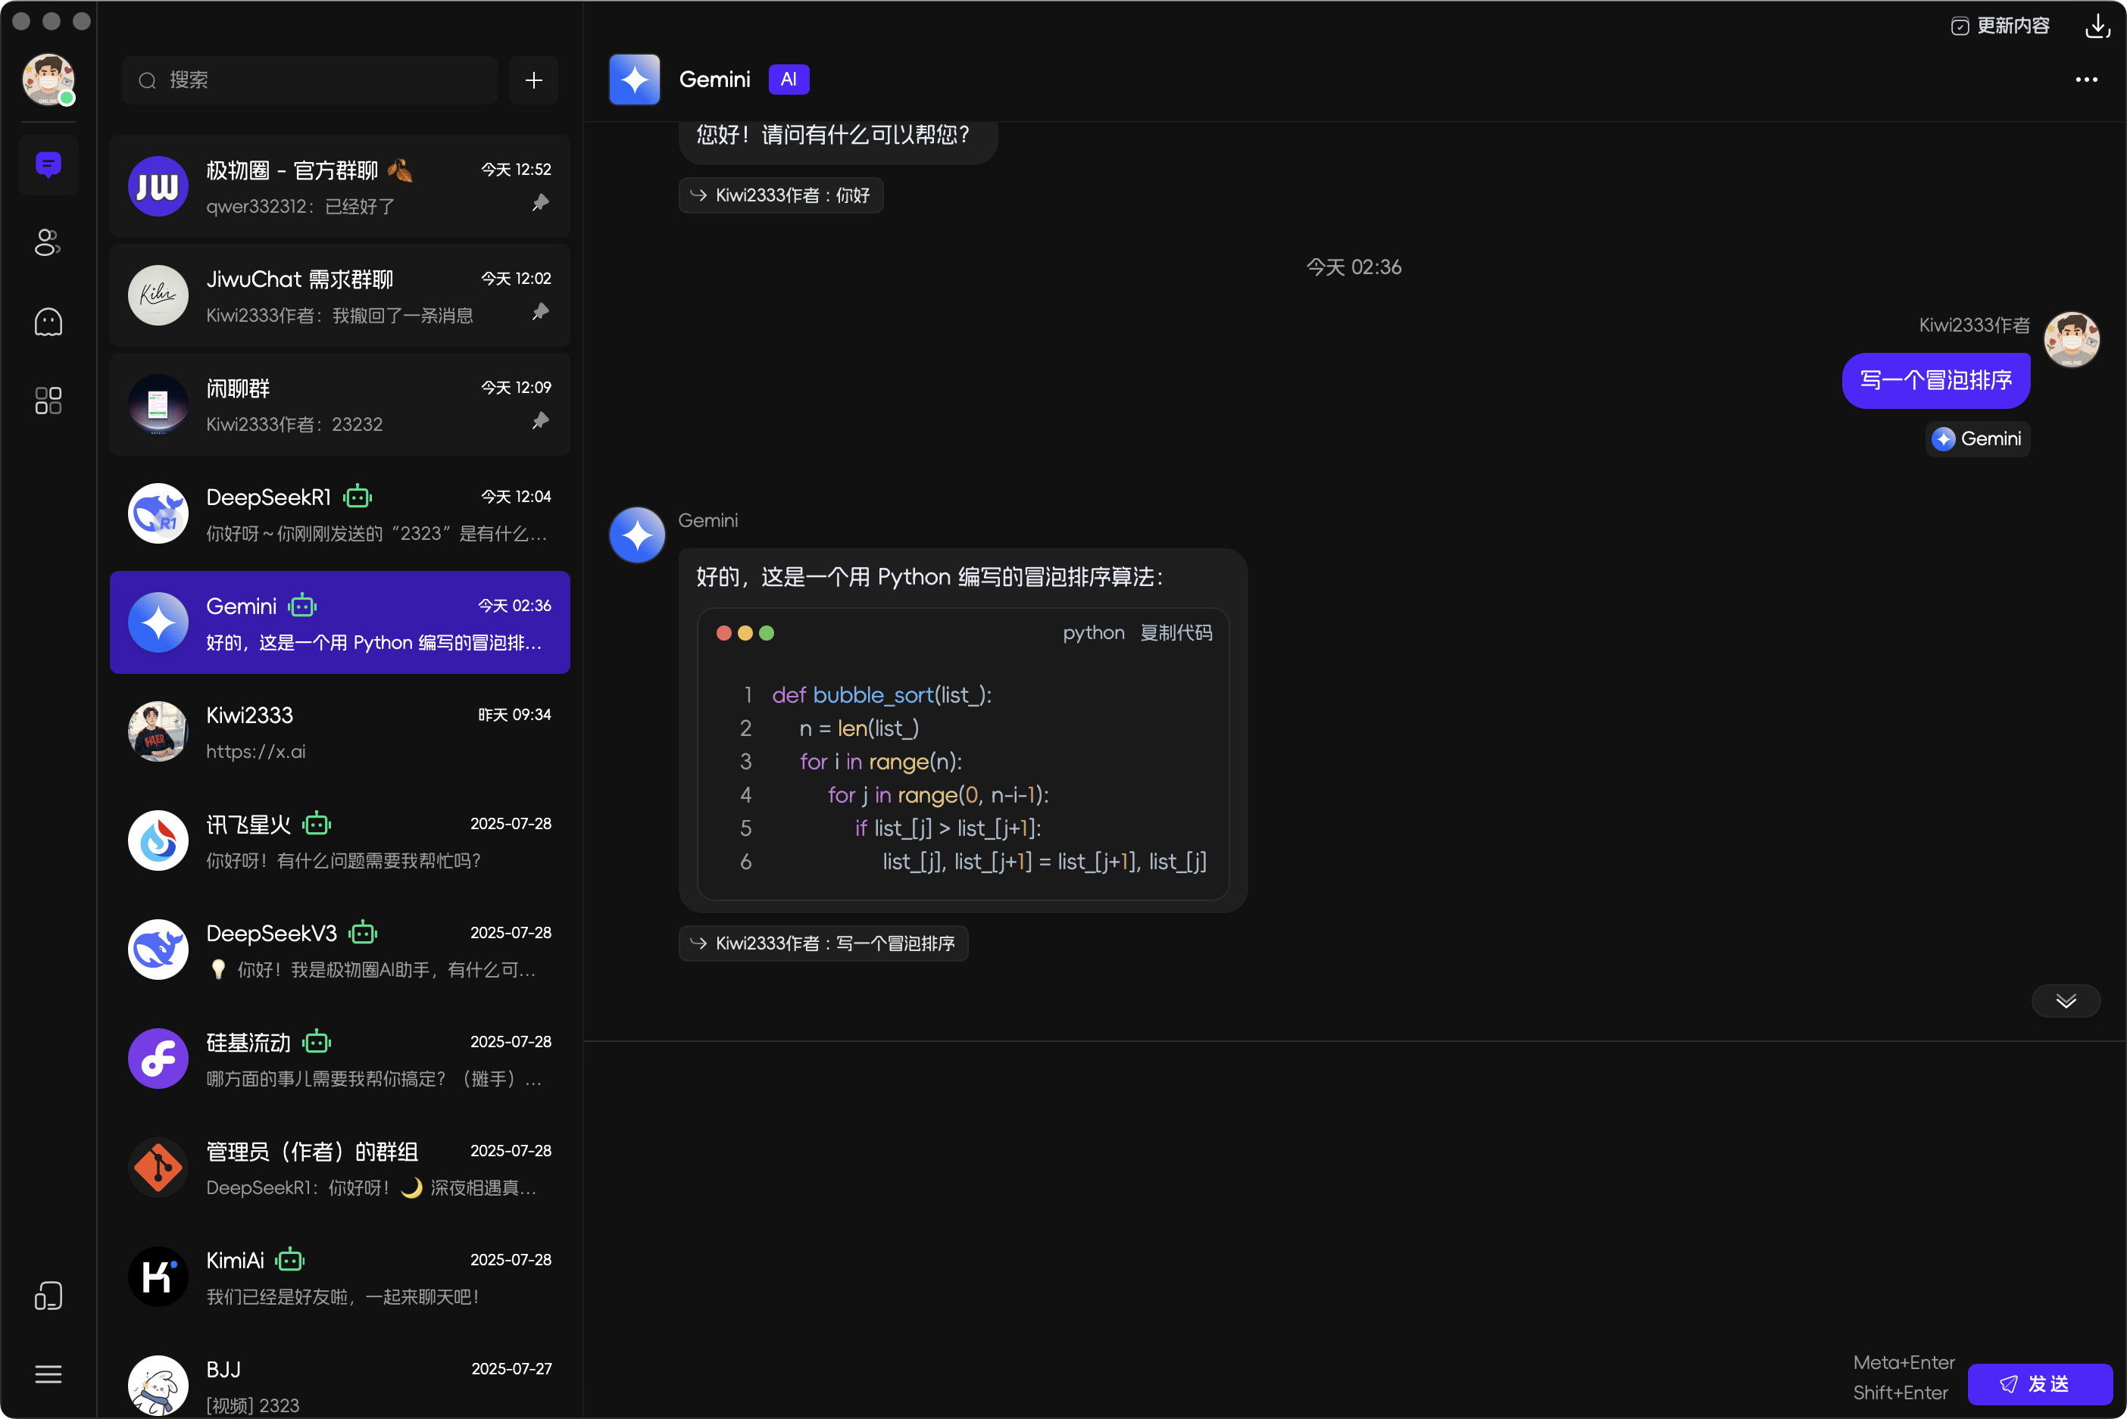Open the AI ghost robot sidebar icon

(48, 321)
